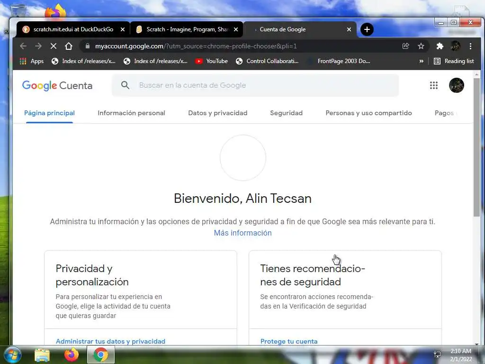Click the page vertical scrollbar thumb
The height and width of the screenshot is (364, 485).
pos(476,147)
